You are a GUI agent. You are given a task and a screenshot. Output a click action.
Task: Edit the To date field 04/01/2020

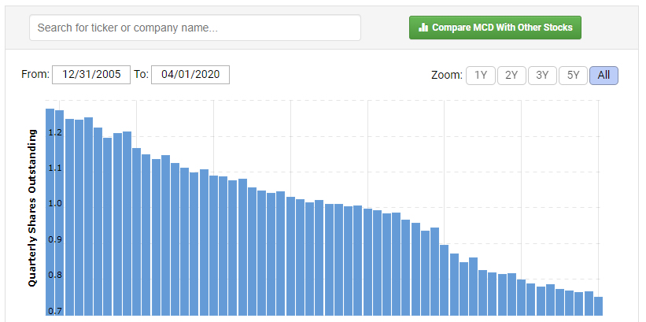[x=190, y=75]
